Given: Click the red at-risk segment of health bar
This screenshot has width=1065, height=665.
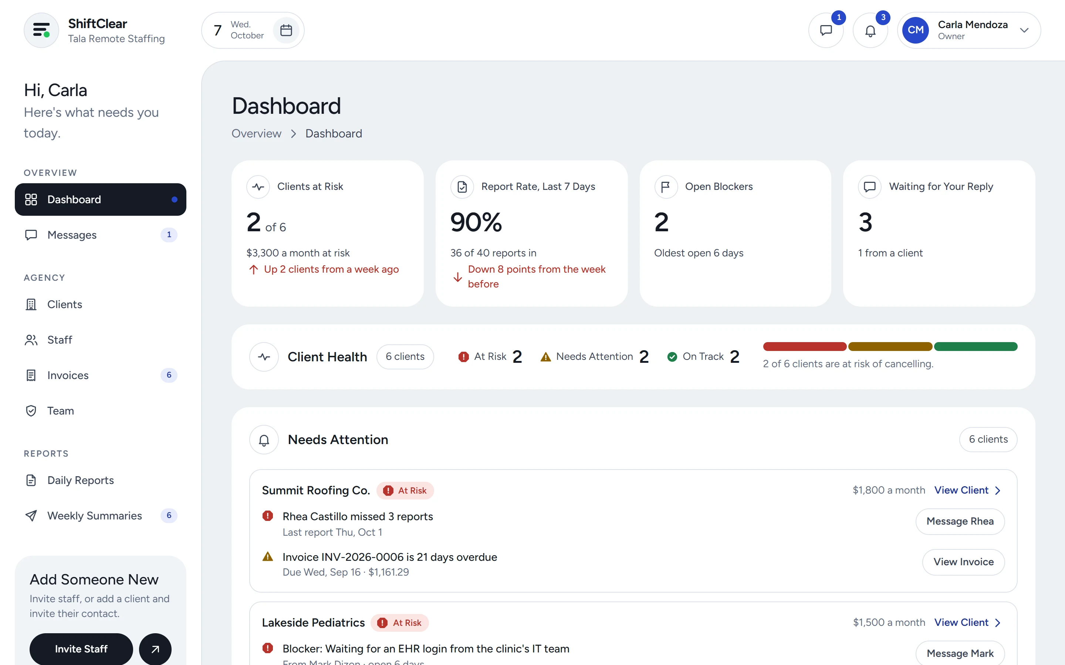Looking at the screenshot, I should click(805, 347).
